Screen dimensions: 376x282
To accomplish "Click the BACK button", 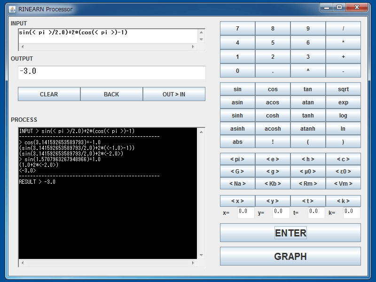I will [x=111, y=94].
